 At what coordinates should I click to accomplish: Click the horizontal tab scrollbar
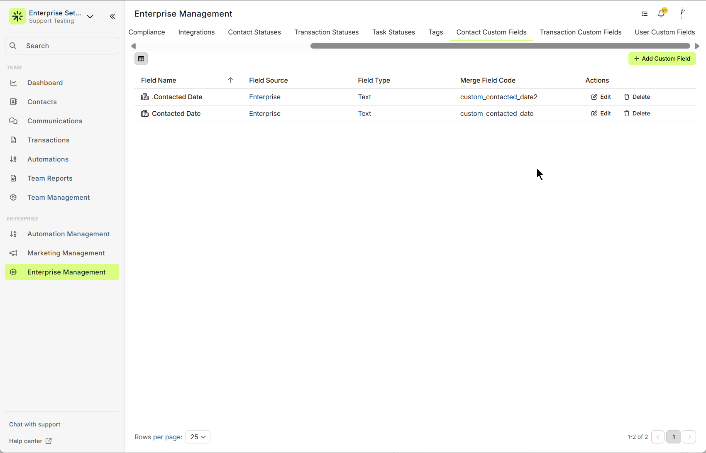[x=500, y=46]
